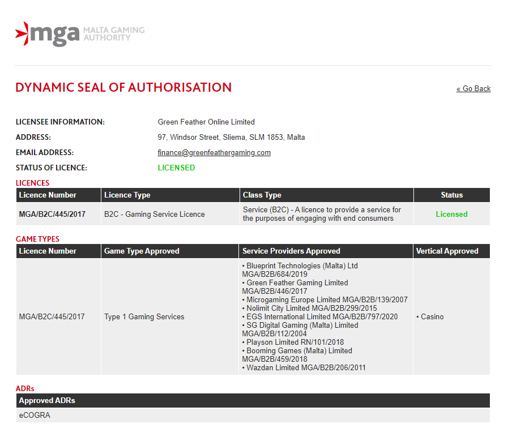508x424 pixels.
Task: Select Green Feather Gaming Limited provider entry
Action: (295, 287)
